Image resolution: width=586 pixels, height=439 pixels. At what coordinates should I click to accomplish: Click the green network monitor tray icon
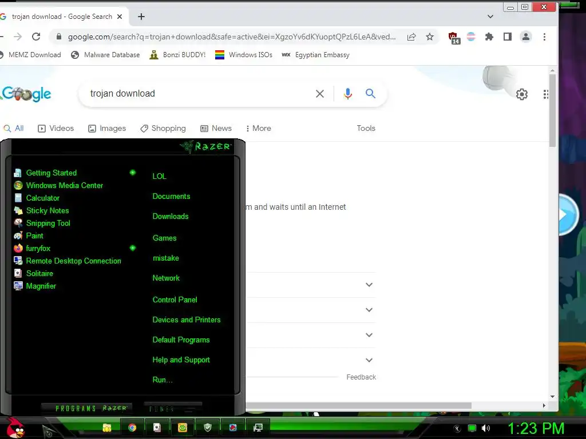[472, 428]
